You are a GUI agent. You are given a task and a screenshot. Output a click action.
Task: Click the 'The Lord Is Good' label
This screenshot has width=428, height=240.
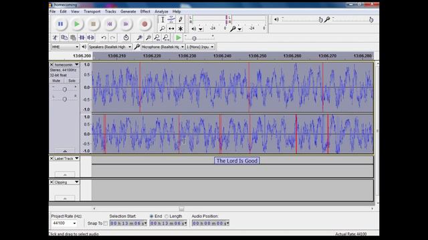click(237, 161)
